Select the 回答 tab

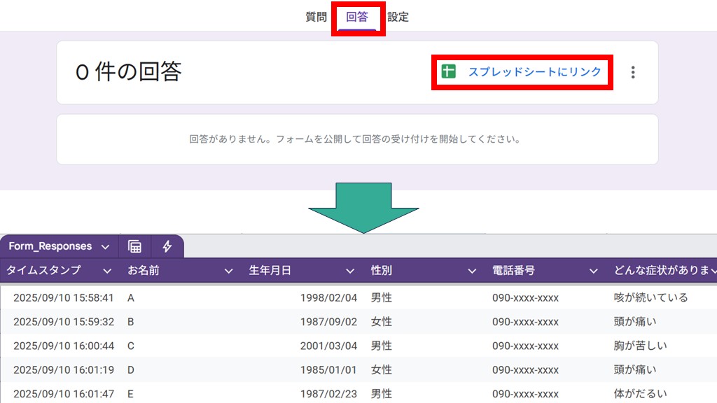[358, 16]
